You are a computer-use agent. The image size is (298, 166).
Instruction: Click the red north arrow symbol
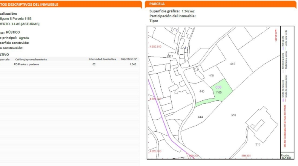(276, 35)
